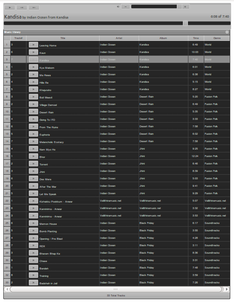Play the Badshah in Jail track
The width and height of the screenshot is (234, 302).
coord(33,283)
